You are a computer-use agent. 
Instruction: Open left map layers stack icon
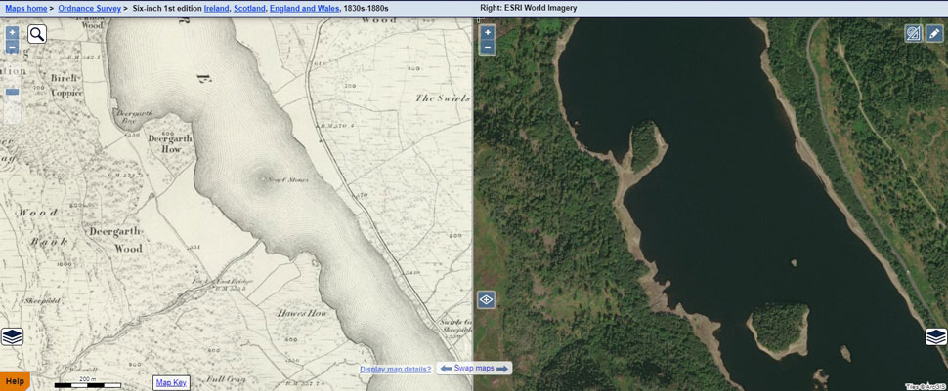(12, 336)
